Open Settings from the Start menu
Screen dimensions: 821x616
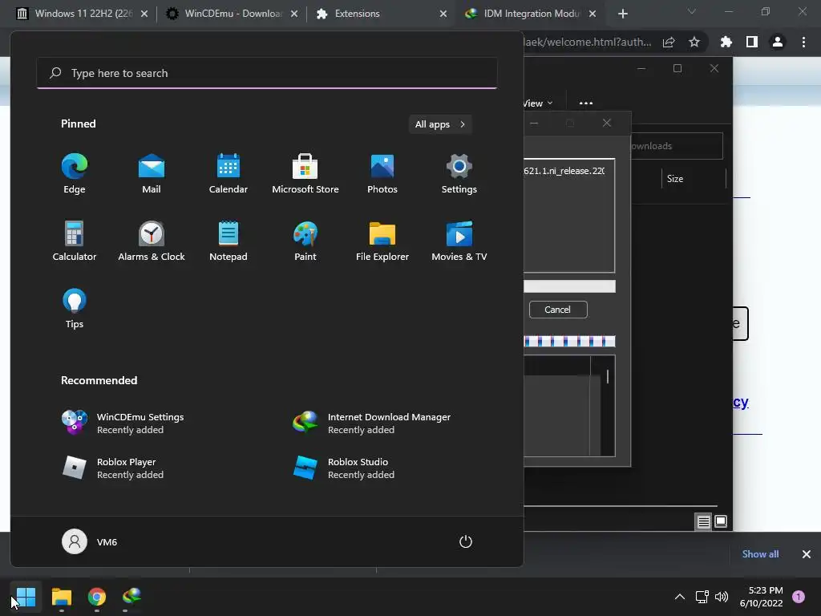tap(459, 174)
